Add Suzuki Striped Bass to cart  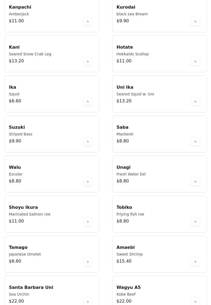88,142
